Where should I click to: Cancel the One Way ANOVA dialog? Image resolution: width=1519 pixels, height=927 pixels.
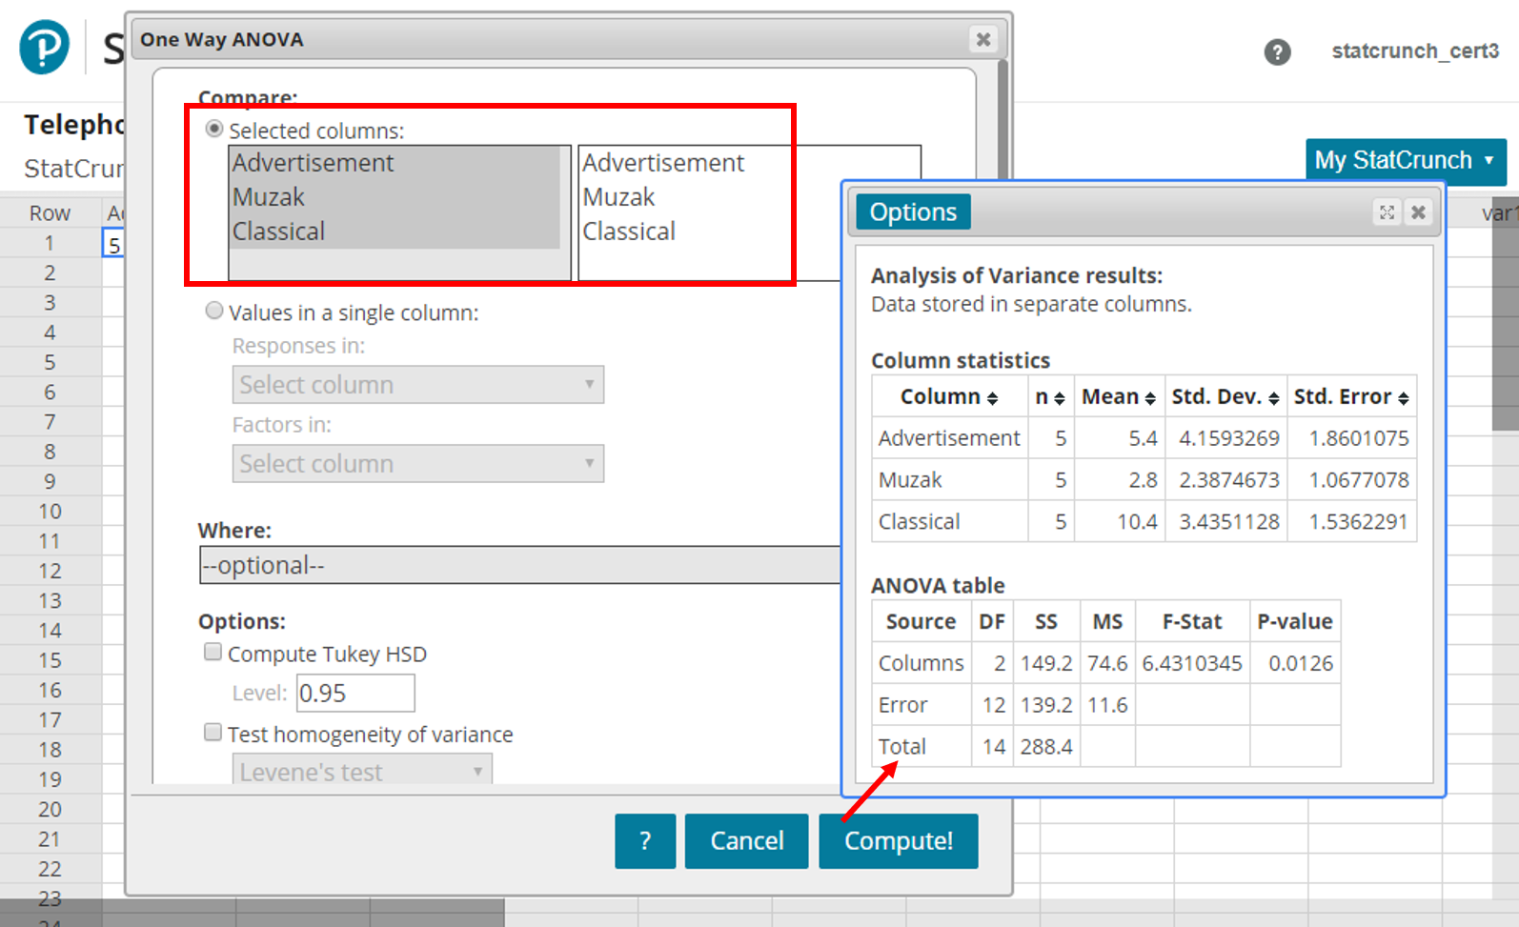(x=746, y=840)
